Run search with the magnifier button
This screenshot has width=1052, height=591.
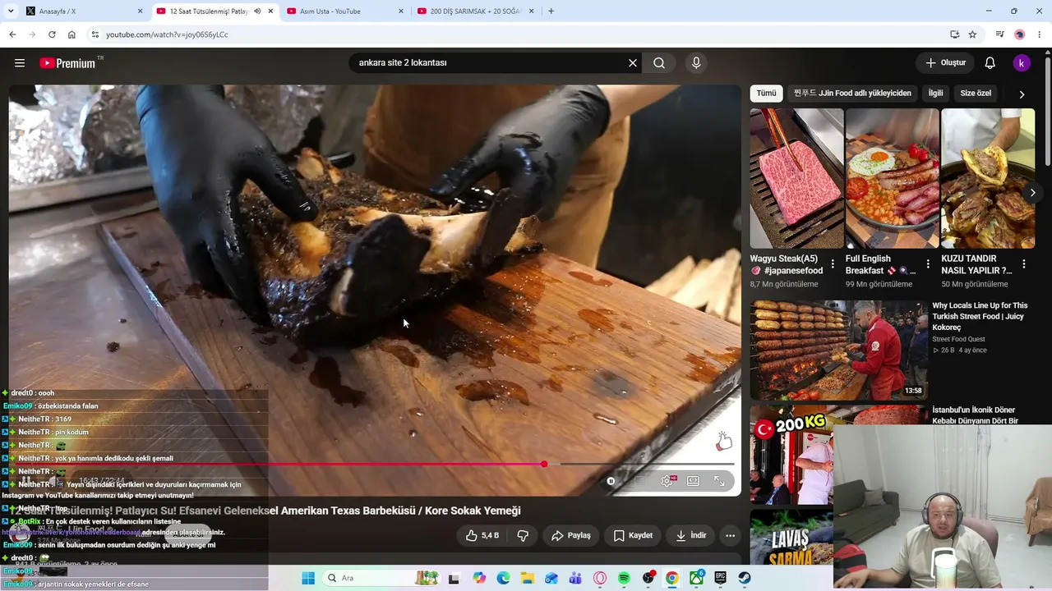point(659,63)
